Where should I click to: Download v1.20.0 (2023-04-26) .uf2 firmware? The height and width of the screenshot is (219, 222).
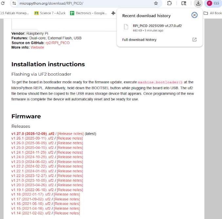(x=32, y=185)
